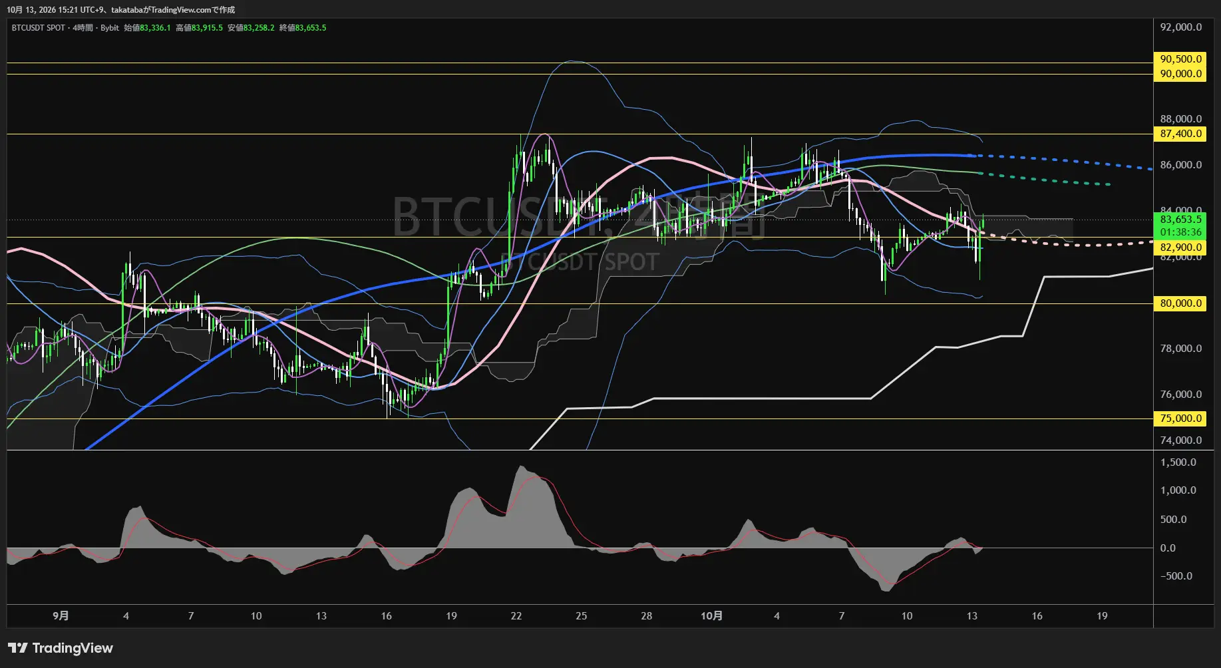This screenshot has width=1221, height=668.
Task: Click the 10月 date axis label
Action: pyautogui.click(x=711, y=616)
